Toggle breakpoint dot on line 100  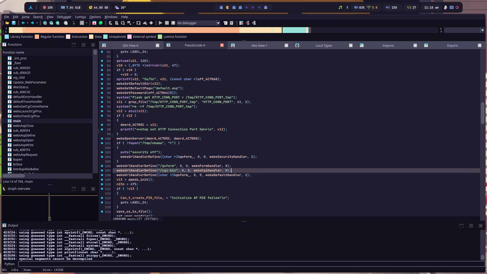point(102,139)
